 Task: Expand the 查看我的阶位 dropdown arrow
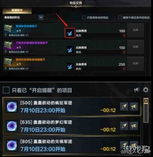[41, 17]
